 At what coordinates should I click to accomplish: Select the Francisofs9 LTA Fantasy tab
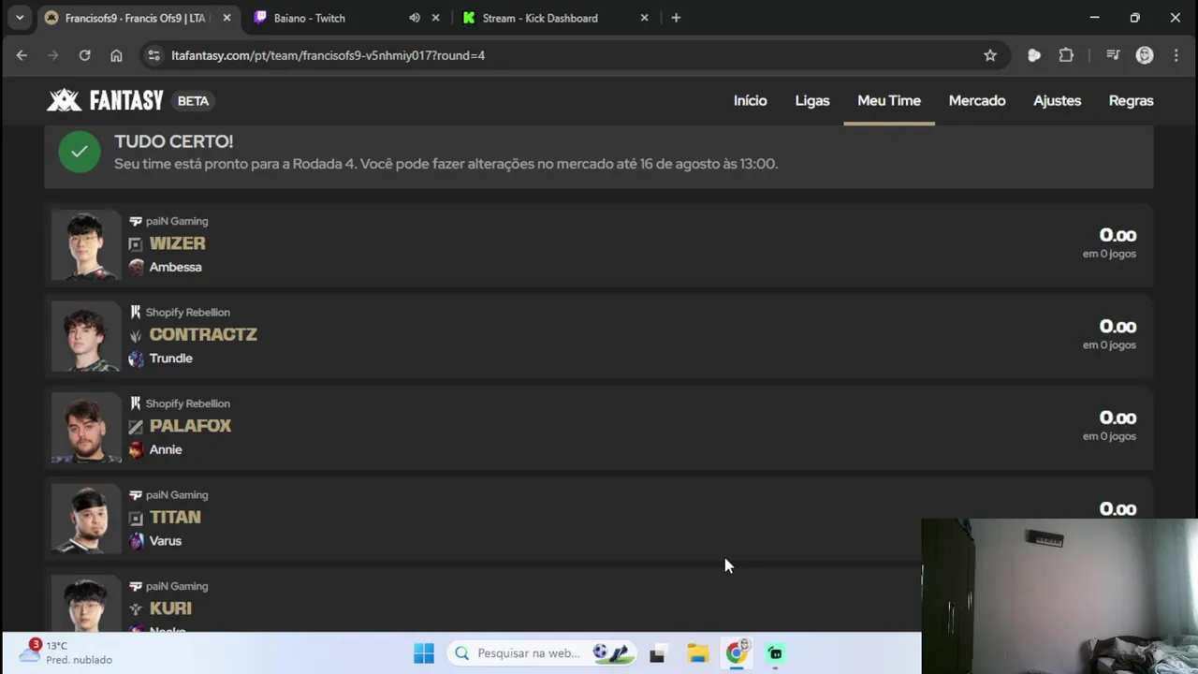click(139, 18)
